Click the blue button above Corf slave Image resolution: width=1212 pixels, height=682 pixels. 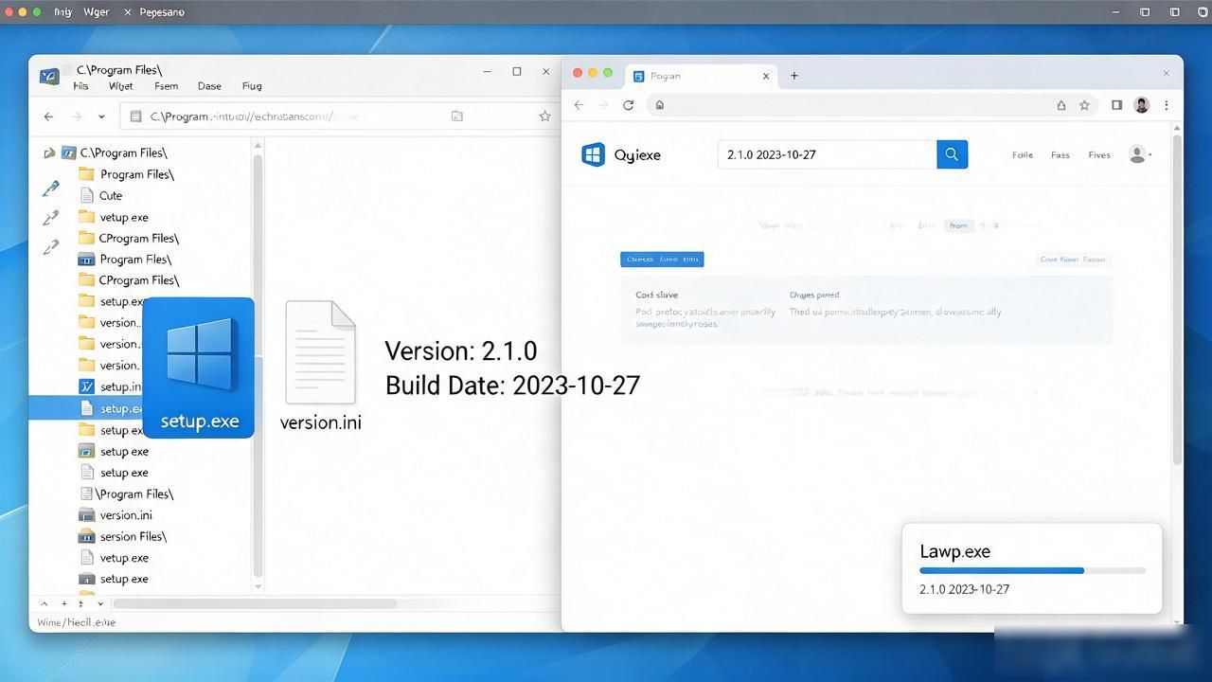[x=662, y=260]
